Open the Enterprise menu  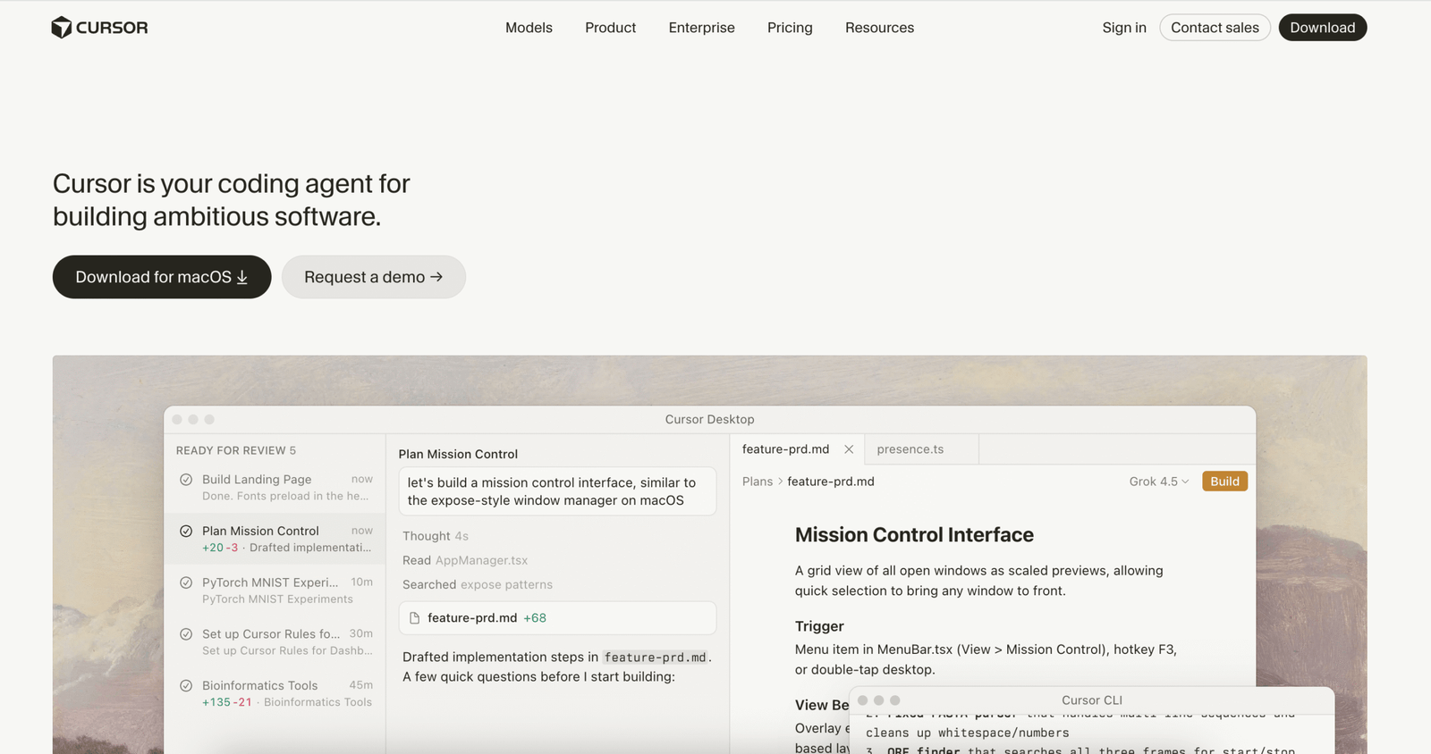701,28
